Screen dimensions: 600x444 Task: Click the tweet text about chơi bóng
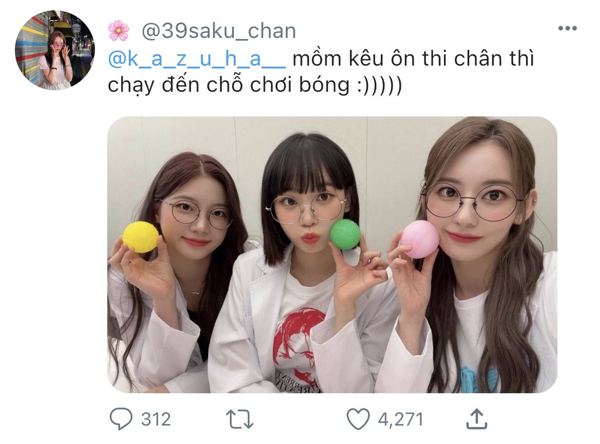pyautogui.click(x=321, y=72)
